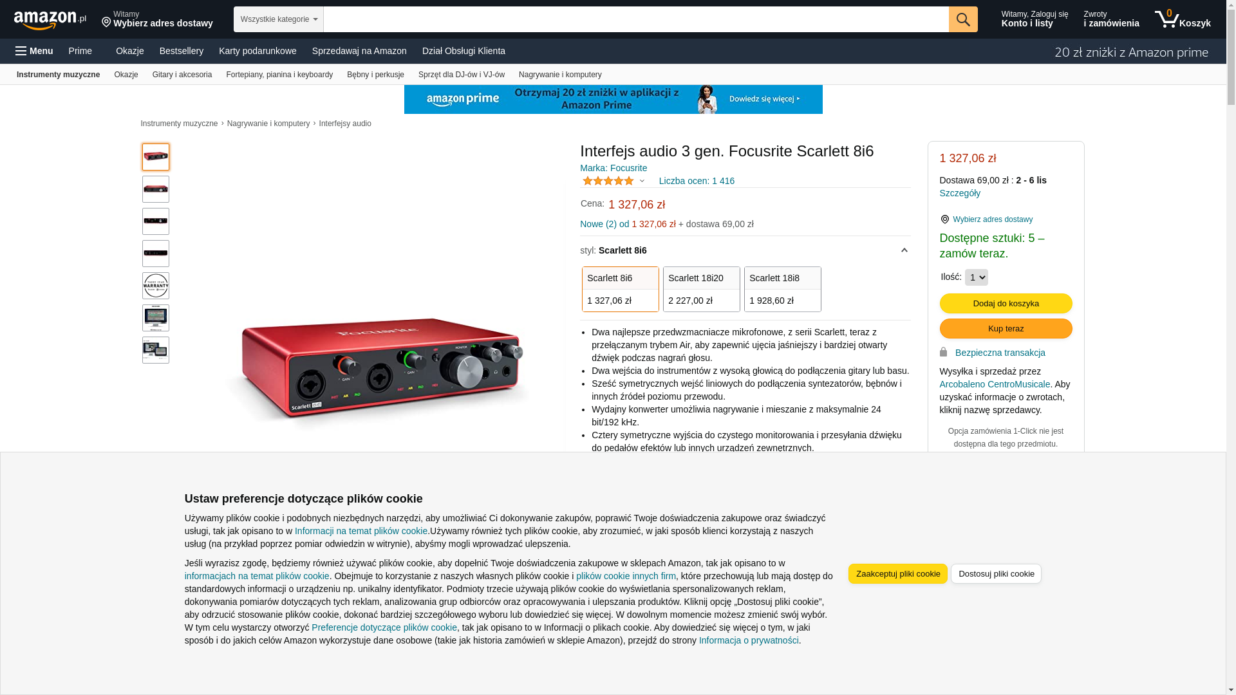This screenshot has width=1236, height=695.
Task: Open the Gitary i akcesoria category tab
Action: click(182, 75)
